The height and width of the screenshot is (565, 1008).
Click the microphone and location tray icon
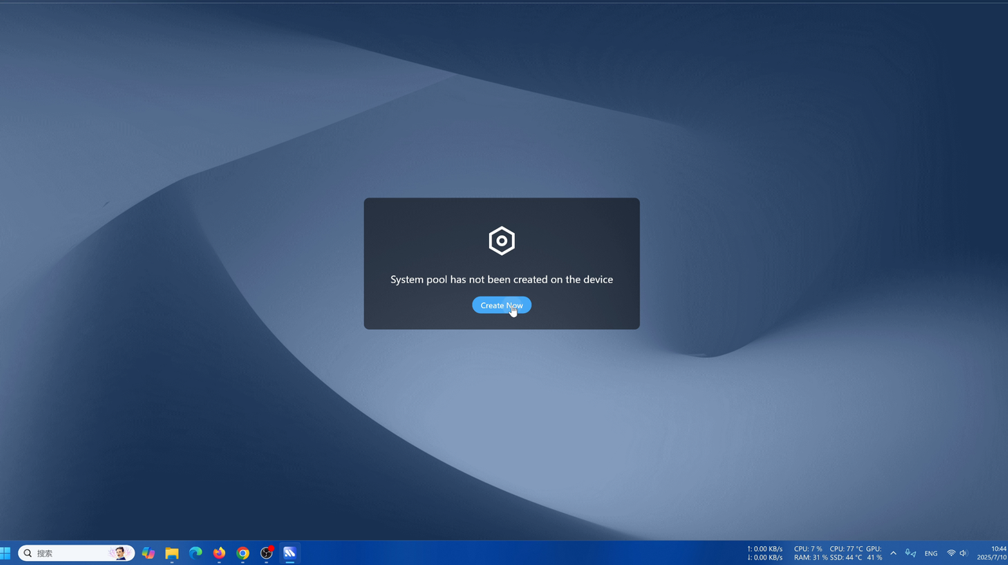tap(910, 553)
